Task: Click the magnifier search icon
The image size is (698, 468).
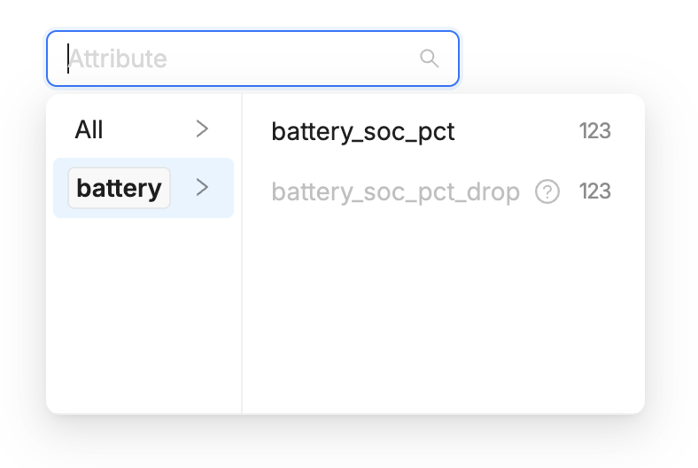Action: 429,58
